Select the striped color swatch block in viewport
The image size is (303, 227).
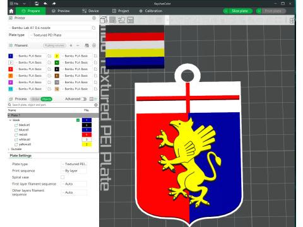pos(135,47)
